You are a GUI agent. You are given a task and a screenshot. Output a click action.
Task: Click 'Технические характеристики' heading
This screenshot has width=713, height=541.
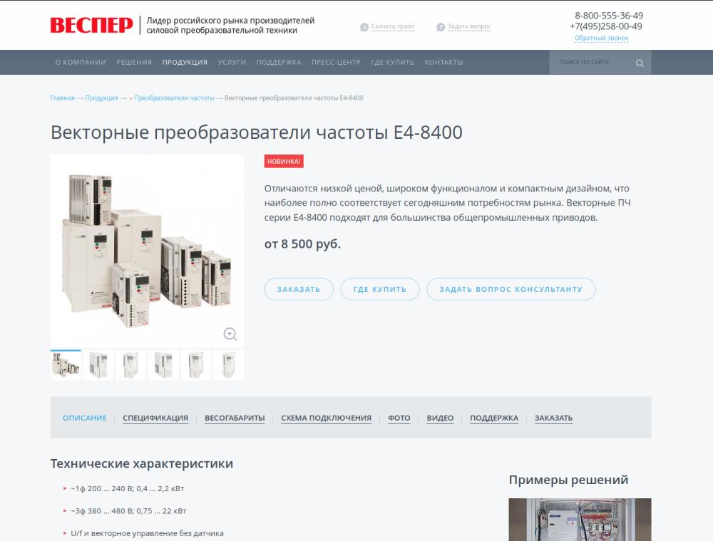pyautogui.click(x=141, y=464)
